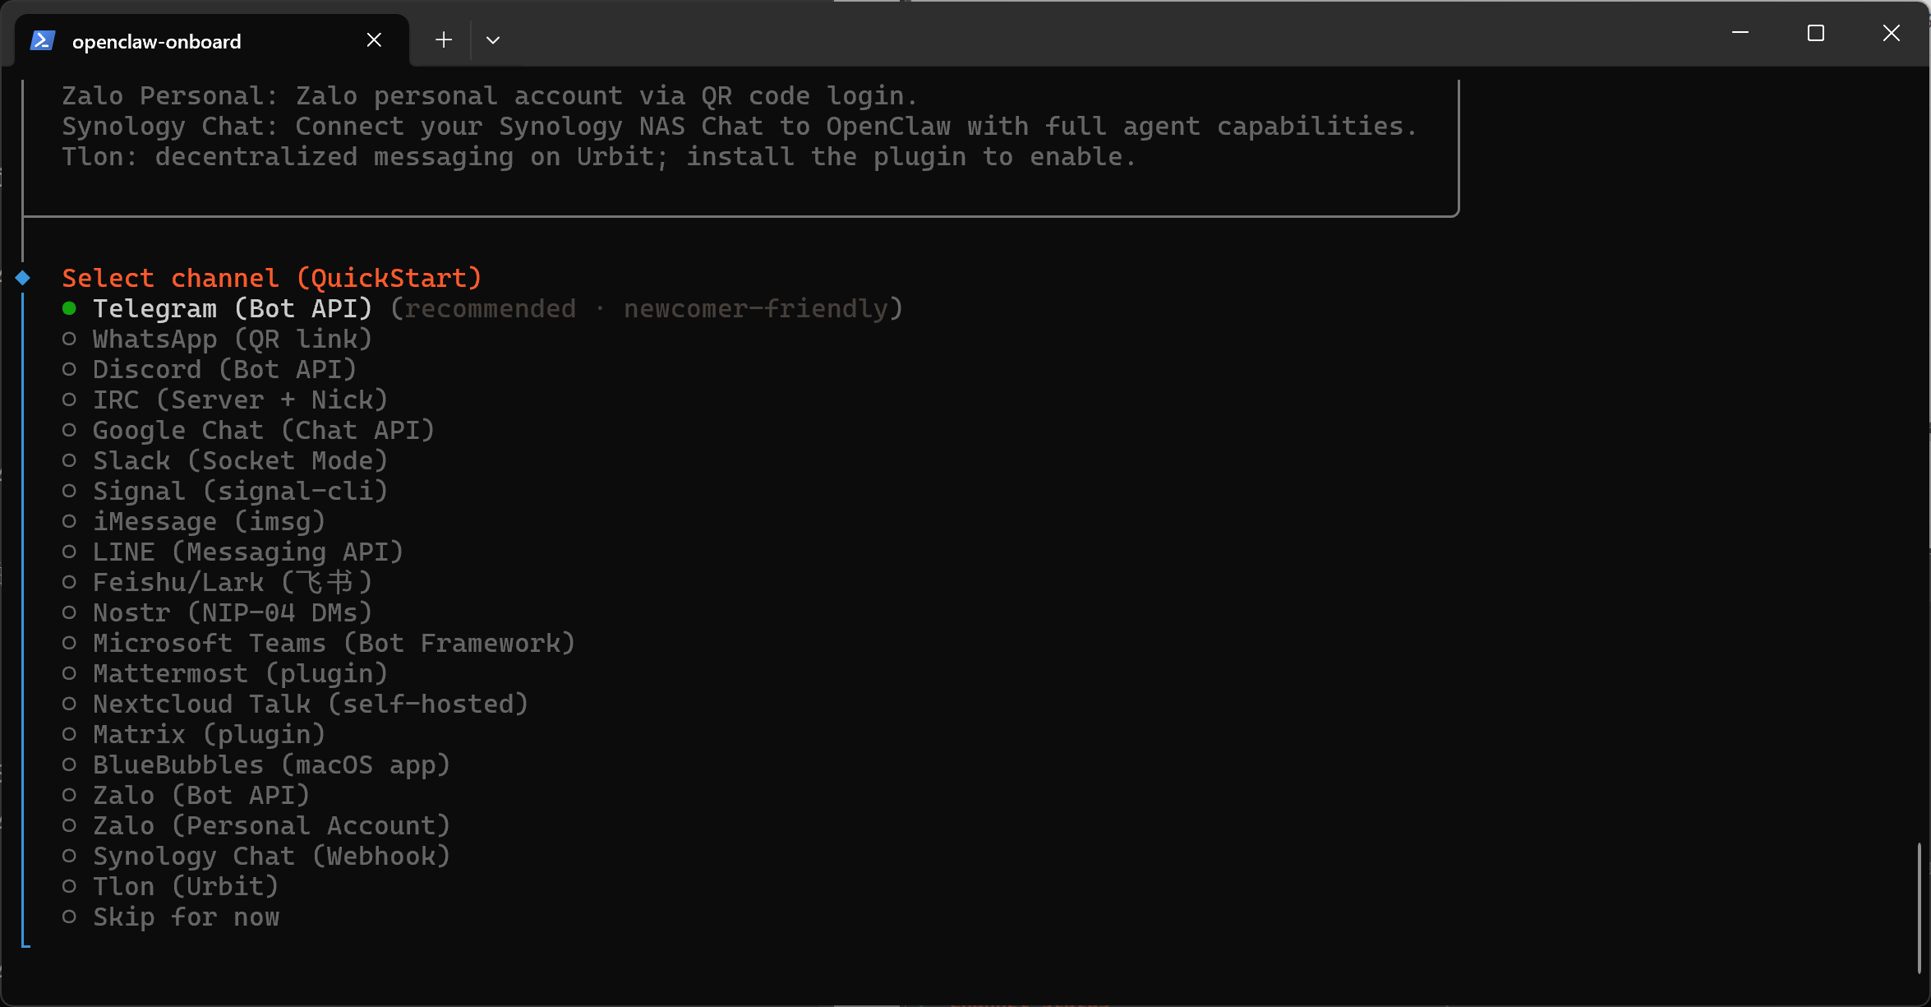Image resolution: width=1931 pixels, height=1007 pixels.
Task: Pick the Microsoft Teams (Bot Framework) option
Action: click(x=319, y=643)
